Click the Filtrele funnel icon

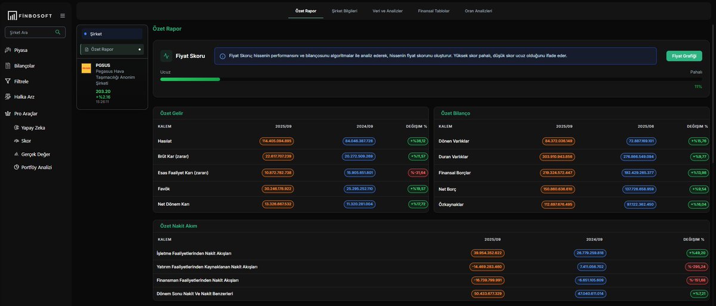(x=8, y=81)
